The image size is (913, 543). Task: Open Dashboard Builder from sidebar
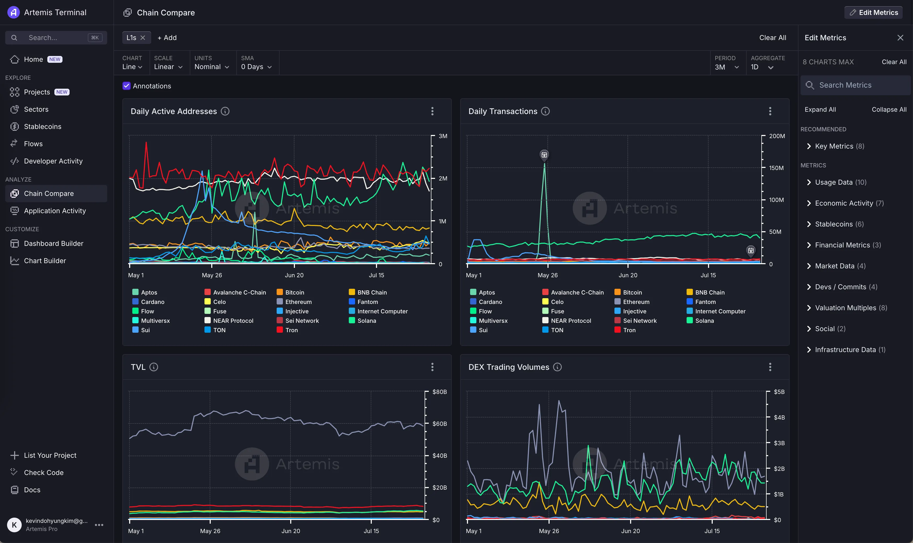tap(56, 244)
